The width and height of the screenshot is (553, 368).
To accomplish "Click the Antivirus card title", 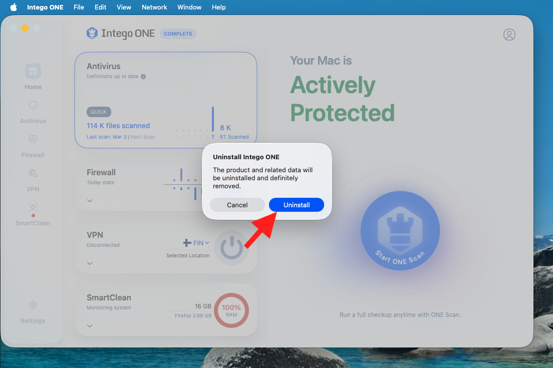I will (x=104, y=66).
